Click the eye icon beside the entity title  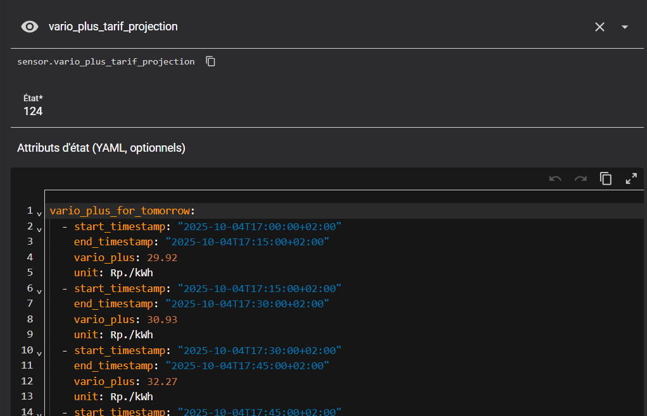click(29, 27)
